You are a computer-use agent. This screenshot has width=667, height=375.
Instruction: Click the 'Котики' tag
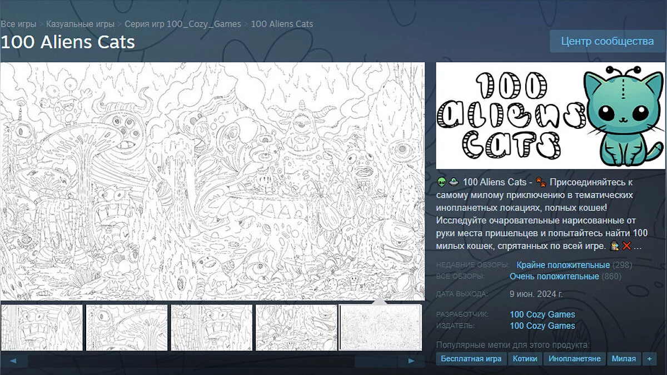pos(525,359)
